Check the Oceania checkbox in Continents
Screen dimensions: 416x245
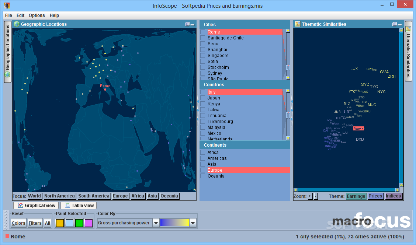pyautogui.click(x=203, y=176)
